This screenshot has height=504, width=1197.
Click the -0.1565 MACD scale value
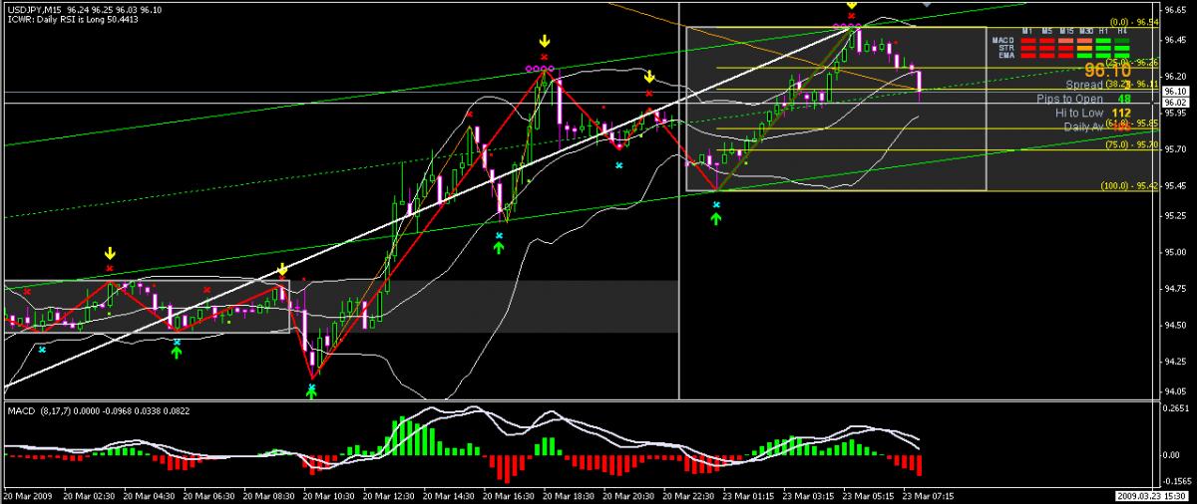coord(1178,480)
